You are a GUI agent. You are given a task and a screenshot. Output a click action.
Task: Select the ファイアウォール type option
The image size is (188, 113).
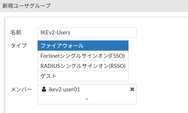tap(83, 46)
